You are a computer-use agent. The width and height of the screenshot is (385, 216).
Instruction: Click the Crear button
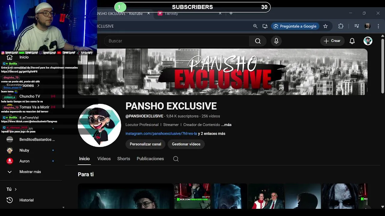coord(332,41)
